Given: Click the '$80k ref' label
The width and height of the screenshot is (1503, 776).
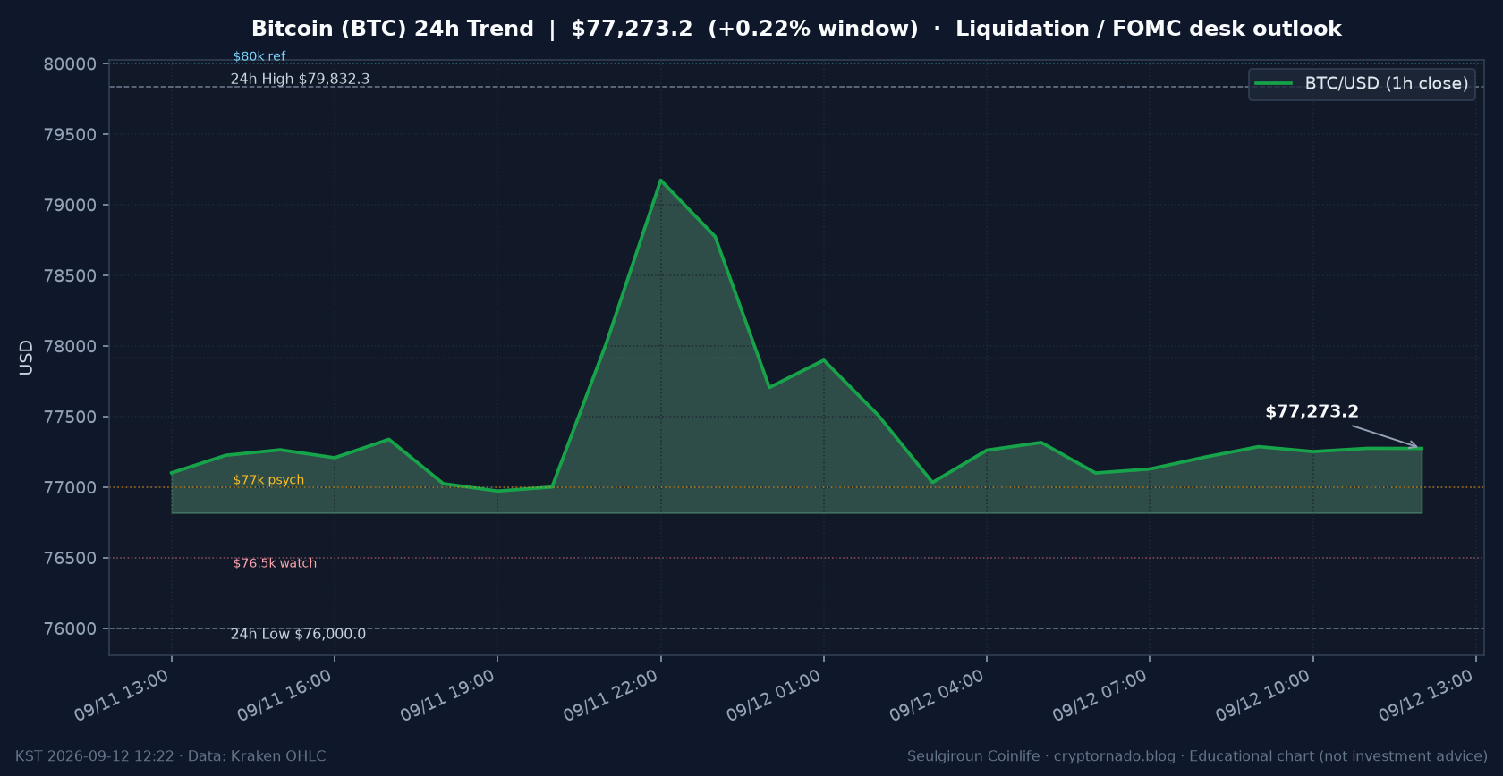Looking at the screenshot, I should (259, 56).
